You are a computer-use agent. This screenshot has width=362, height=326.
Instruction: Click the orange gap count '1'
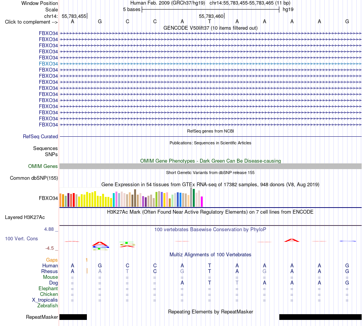(x=86, y=260)
